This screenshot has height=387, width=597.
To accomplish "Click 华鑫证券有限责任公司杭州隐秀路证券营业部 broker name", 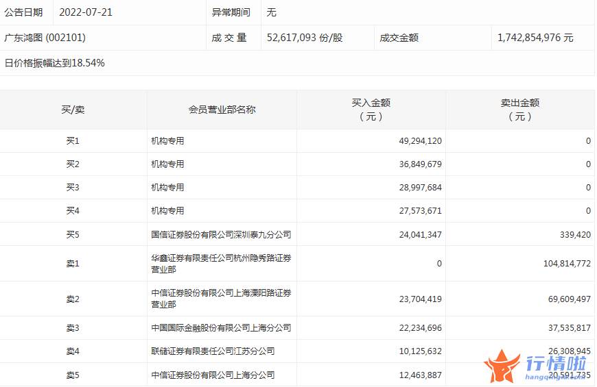I will coord(221,264).
